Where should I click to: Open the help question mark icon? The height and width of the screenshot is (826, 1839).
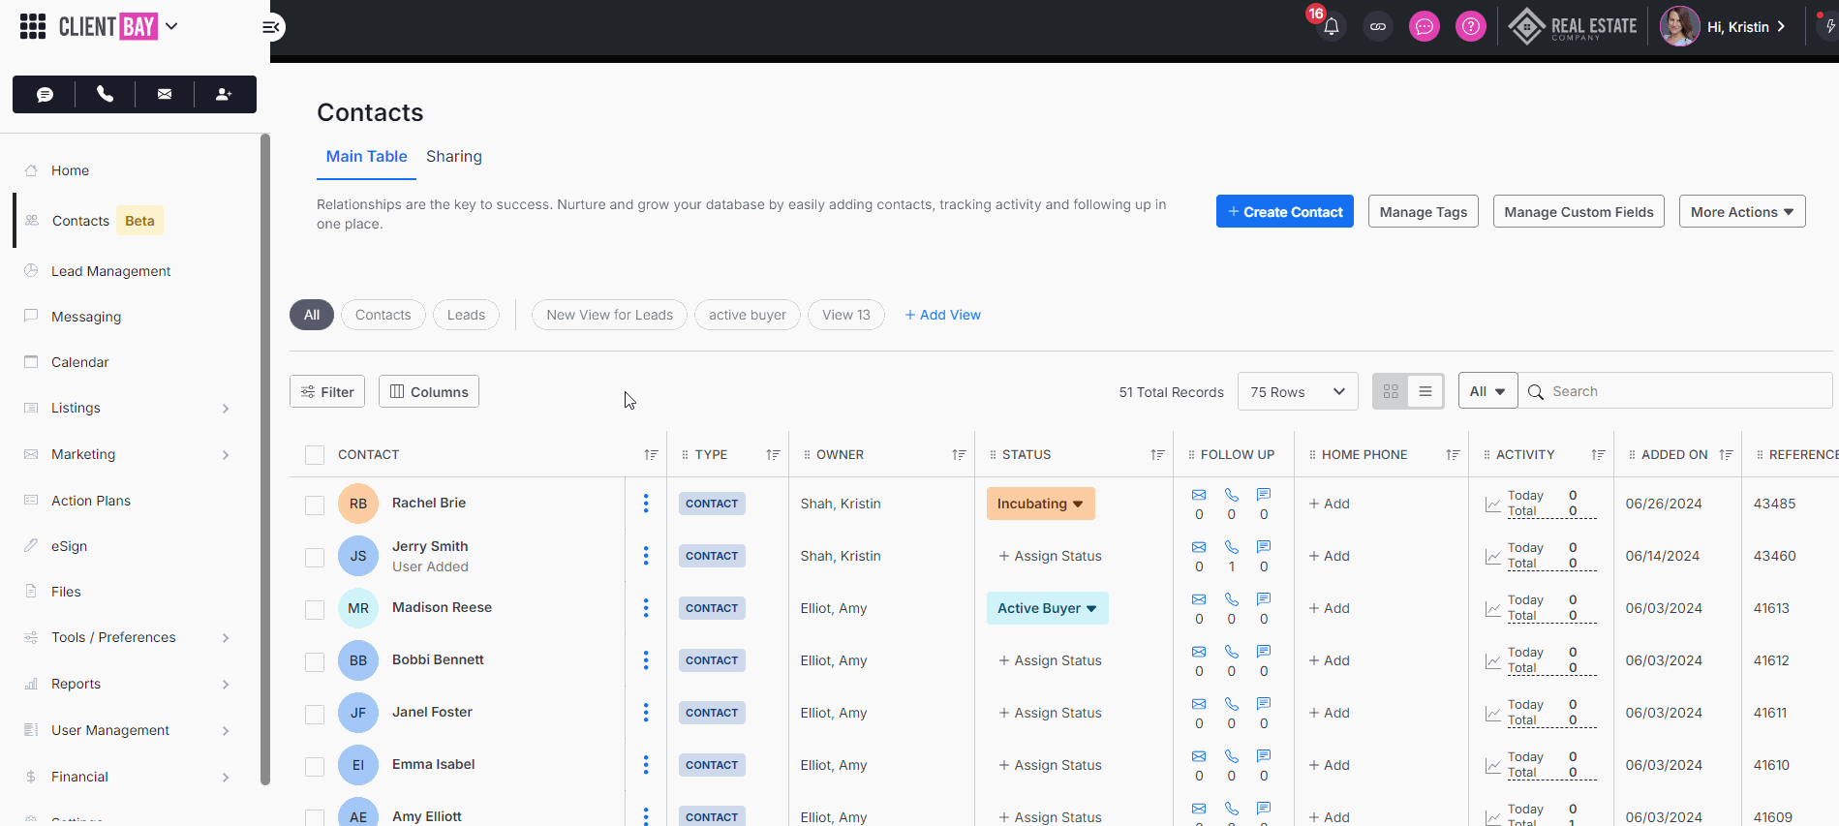1470,27
